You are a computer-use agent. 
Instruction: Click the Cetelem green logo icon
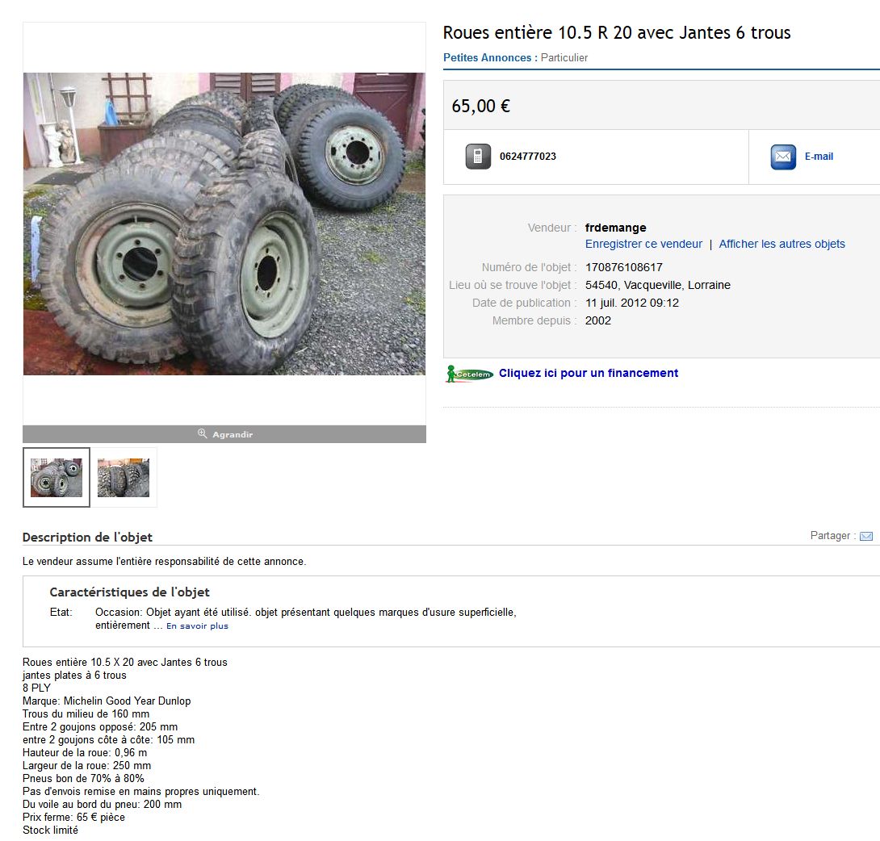coord(469,374)
